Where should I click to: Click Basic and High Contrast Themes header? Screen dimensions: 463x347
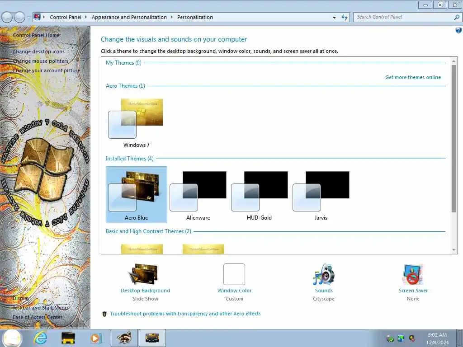pyautogui.click(x=148, y=231)
